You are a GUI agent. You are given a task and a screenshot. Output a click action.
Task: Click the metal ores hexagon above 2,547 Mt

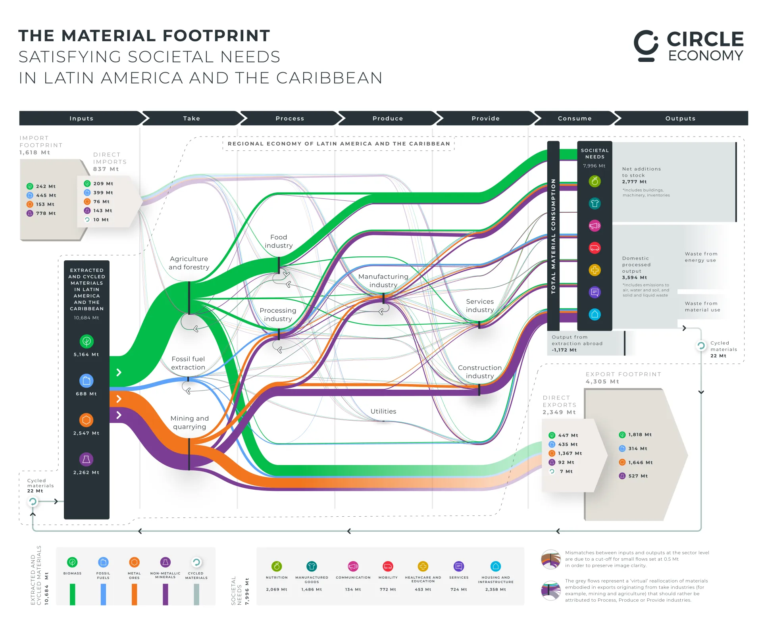point(87,420)
